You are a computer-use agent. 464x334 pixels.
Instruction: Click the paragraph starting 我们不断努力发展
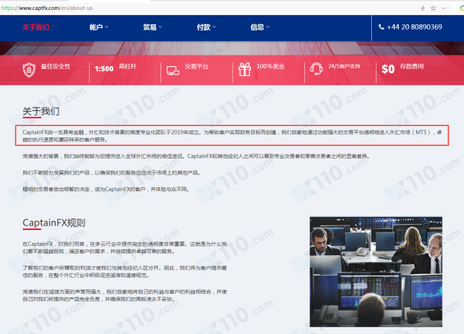[112, 173]
